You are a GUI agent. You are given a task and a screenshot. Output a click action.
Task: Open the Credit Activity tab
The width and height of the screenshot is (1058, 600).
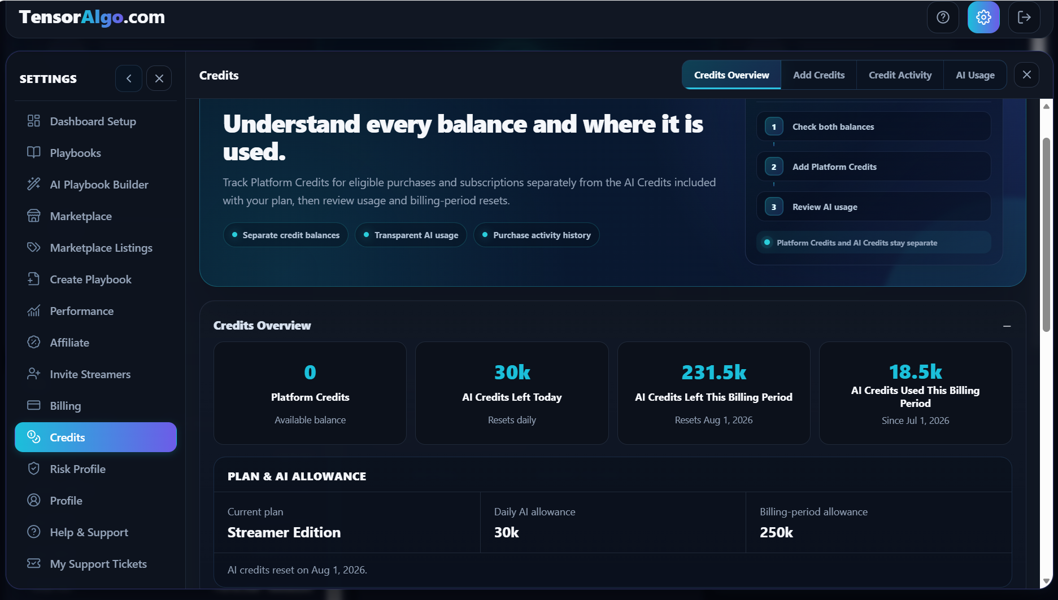[x=900, y=75]
